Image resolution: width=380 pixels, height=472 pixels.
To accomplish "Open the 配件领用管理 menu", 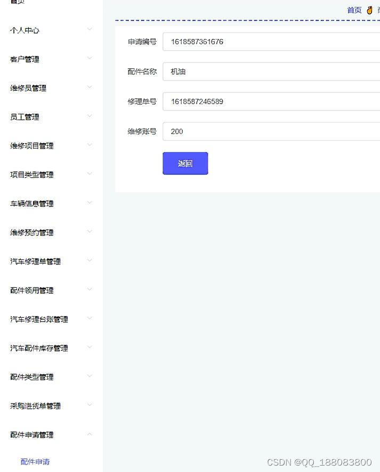I will click(32, 290).
